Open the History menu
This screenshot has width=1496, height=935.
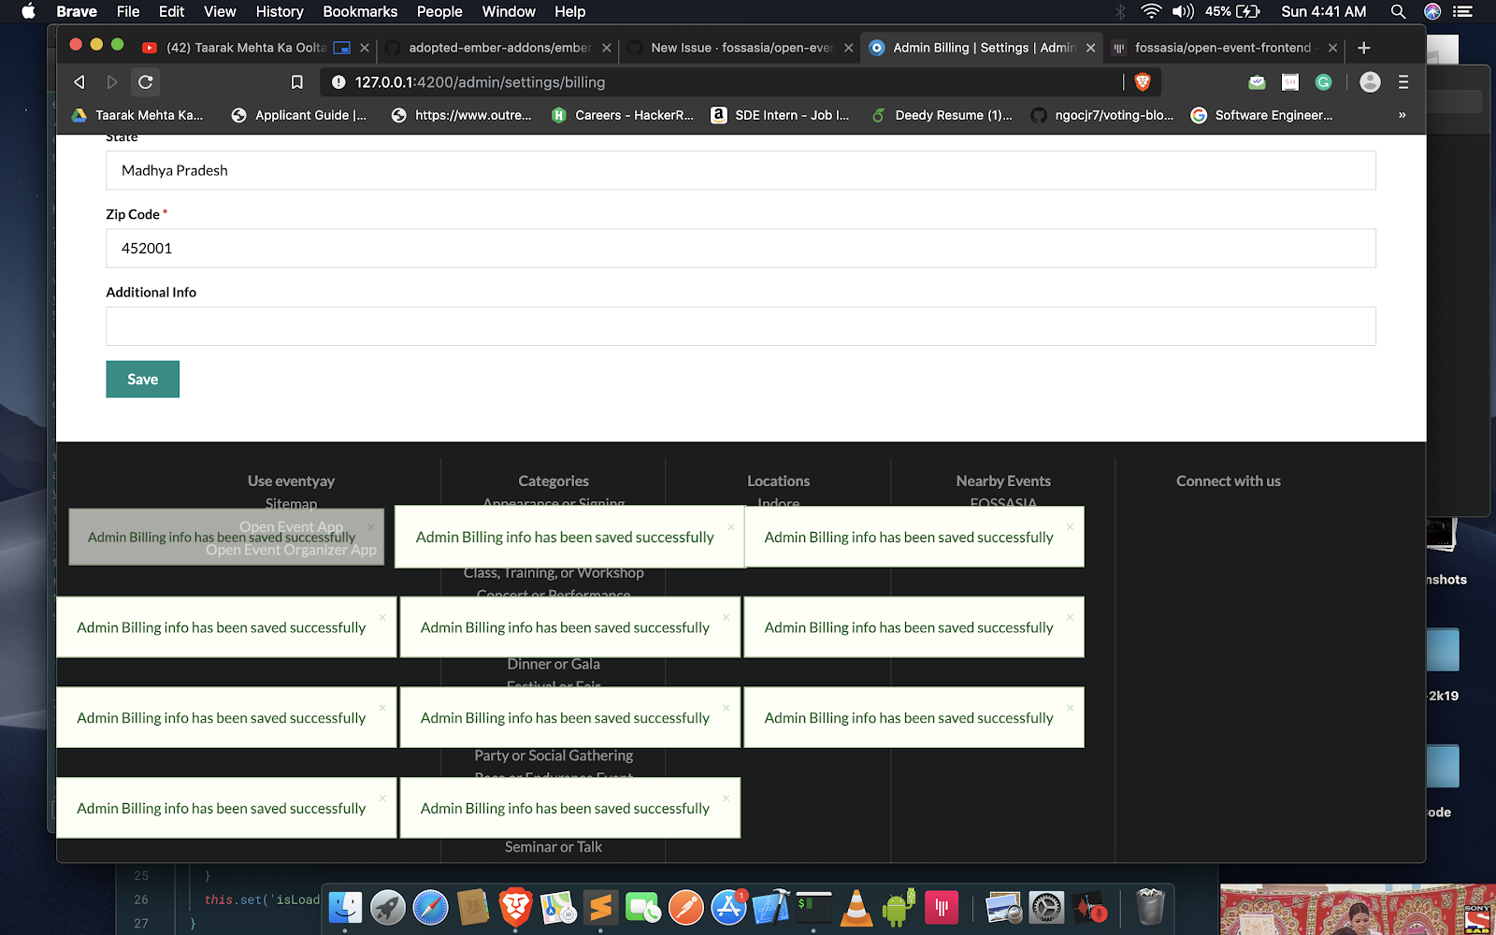[x=280, y=11]
